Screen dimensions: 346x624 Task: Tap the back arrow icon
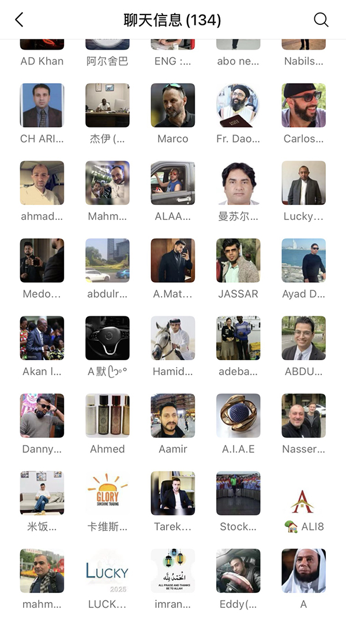19,20
